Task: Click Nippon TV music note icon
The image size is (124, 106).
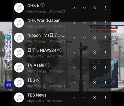Action: (x=19, y=38)
